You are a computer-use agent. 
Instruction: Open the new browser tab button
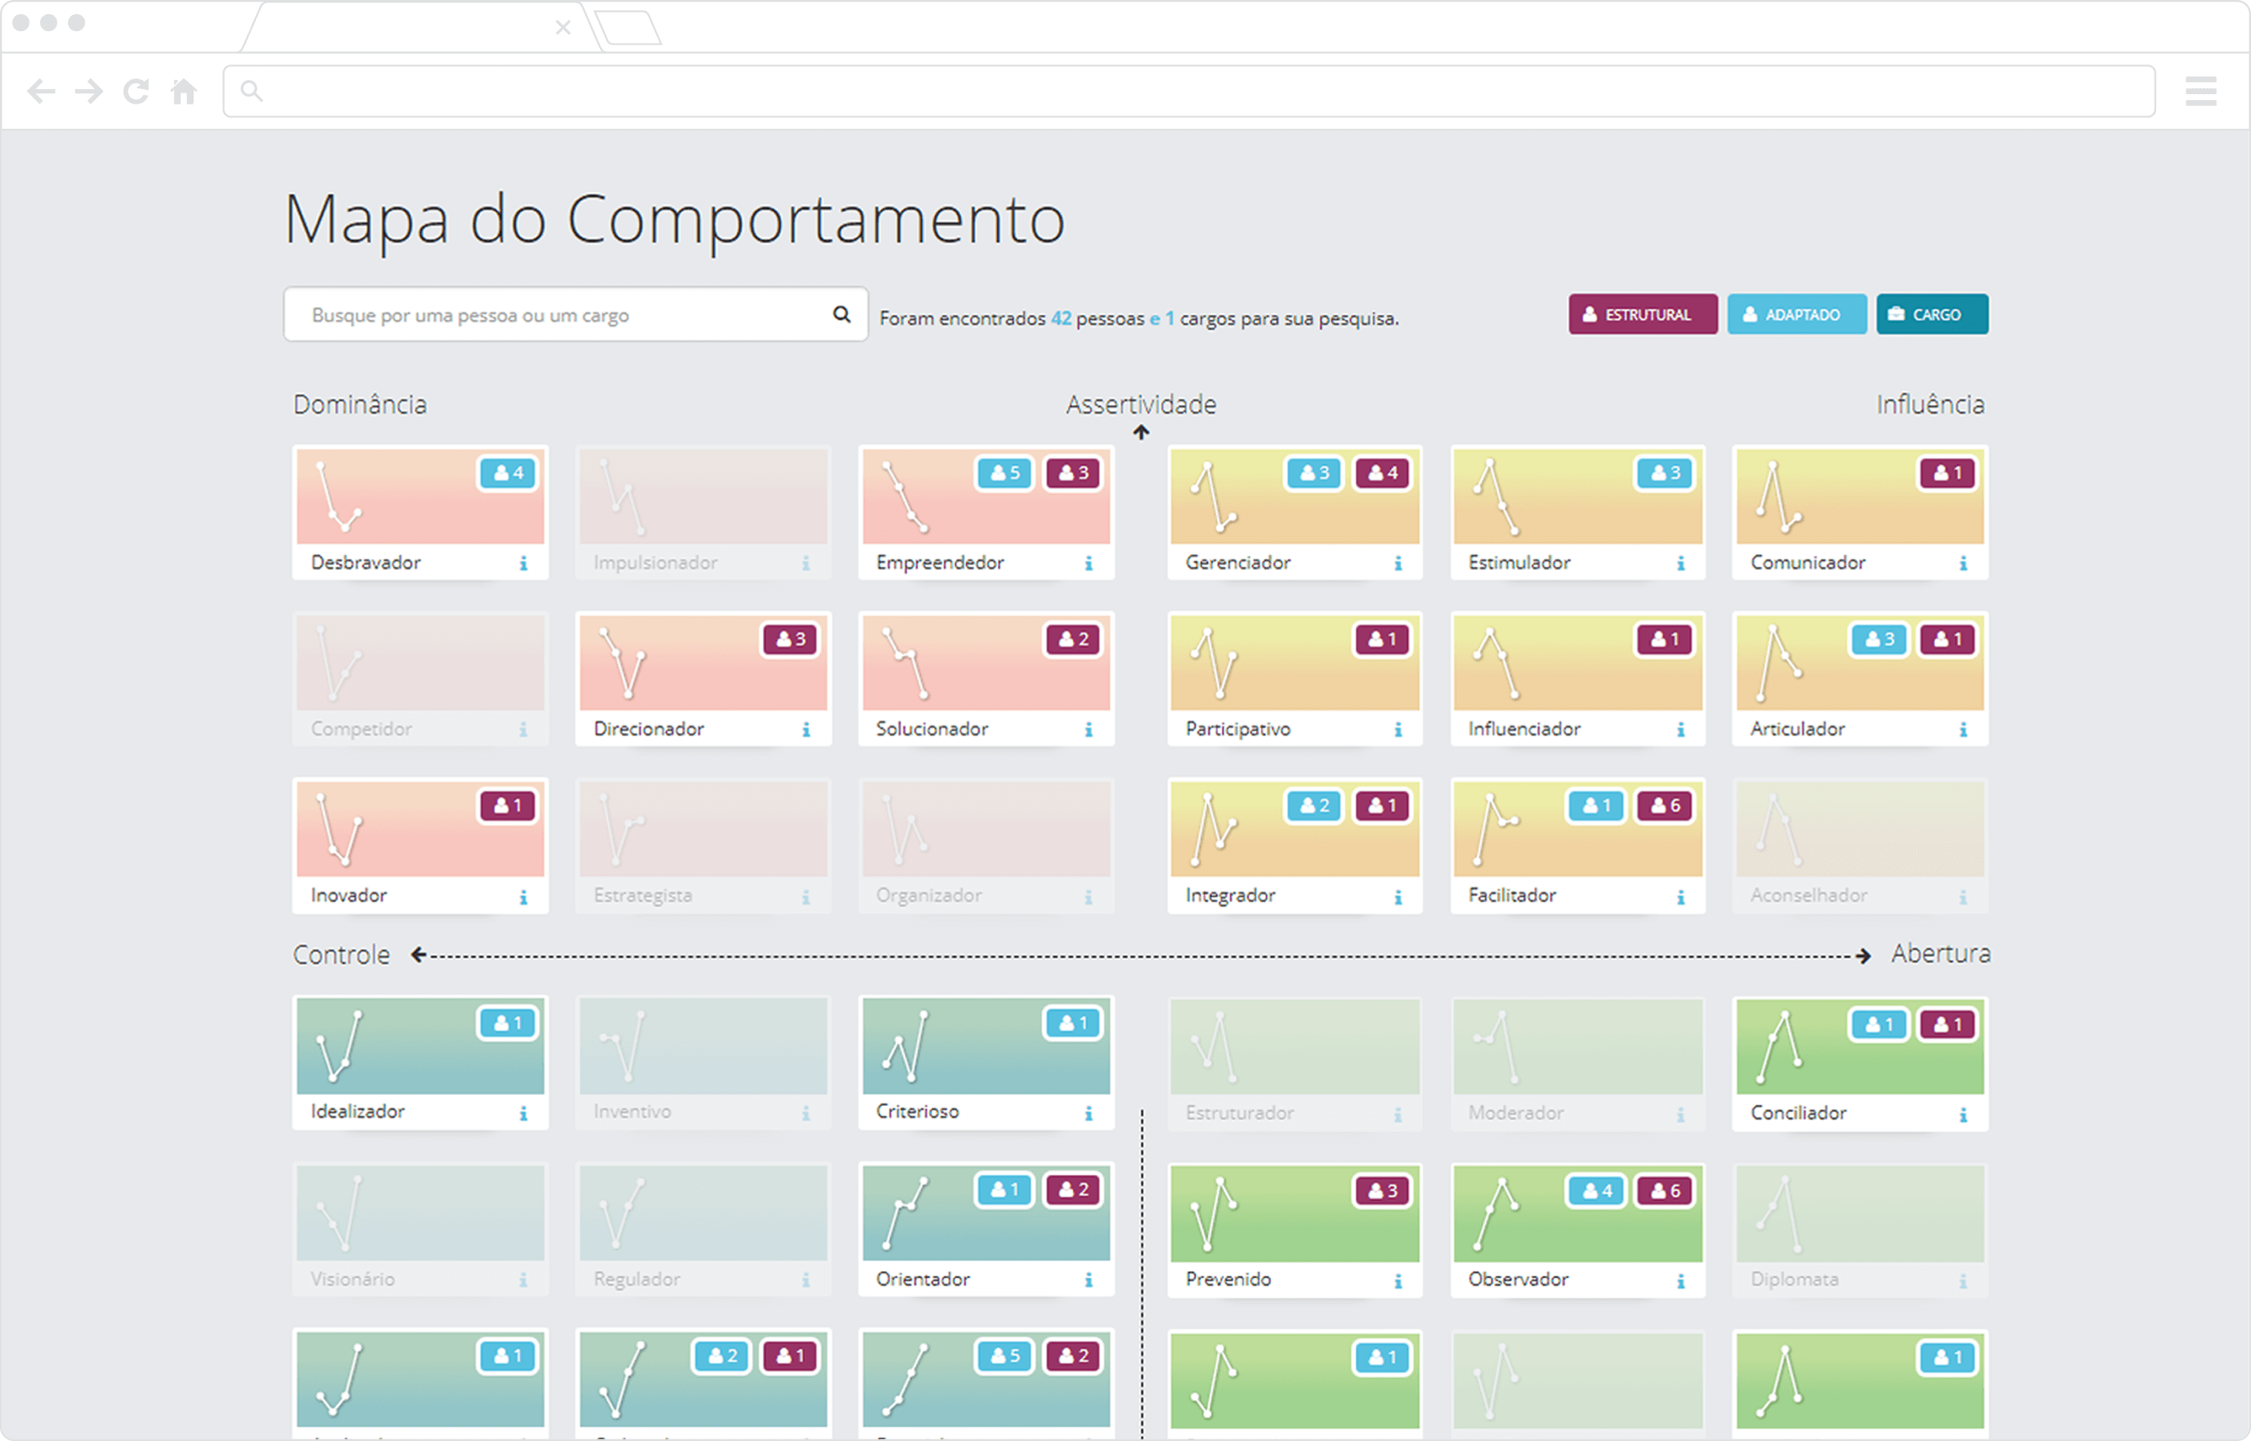pyautogui.click(x=628, y=28)
